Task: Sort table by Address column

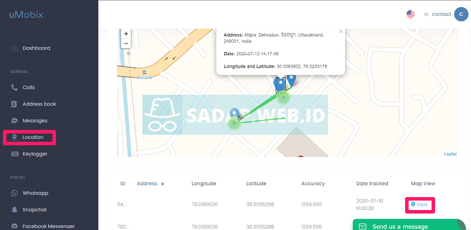Action: (151, 184)
